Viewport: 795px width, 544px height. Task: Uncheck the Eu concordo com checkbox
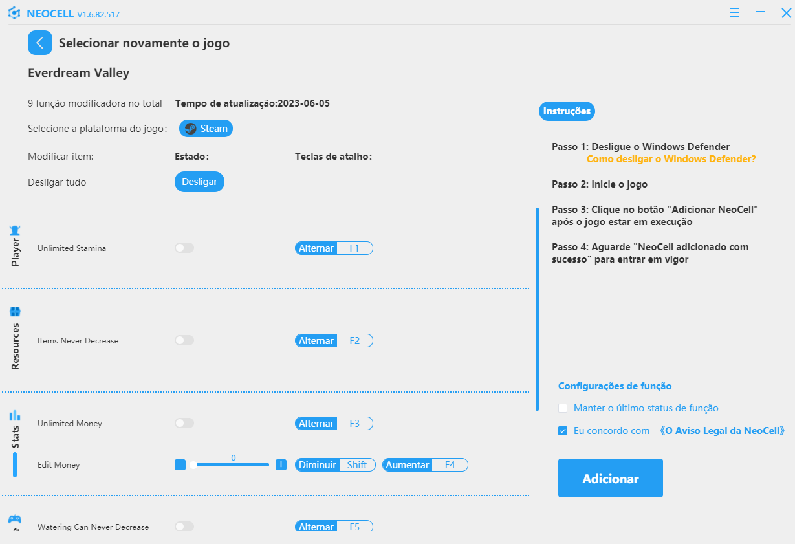pos(563,431)
